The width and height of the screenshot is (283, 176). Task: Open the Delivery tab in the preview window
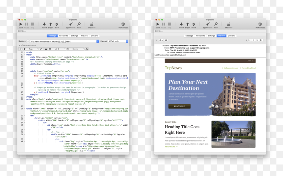231,36
